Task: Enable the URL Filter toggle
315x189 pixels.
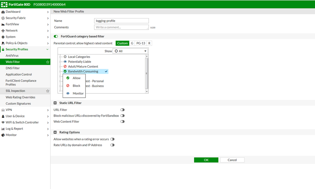Action: tap(122, 110)
